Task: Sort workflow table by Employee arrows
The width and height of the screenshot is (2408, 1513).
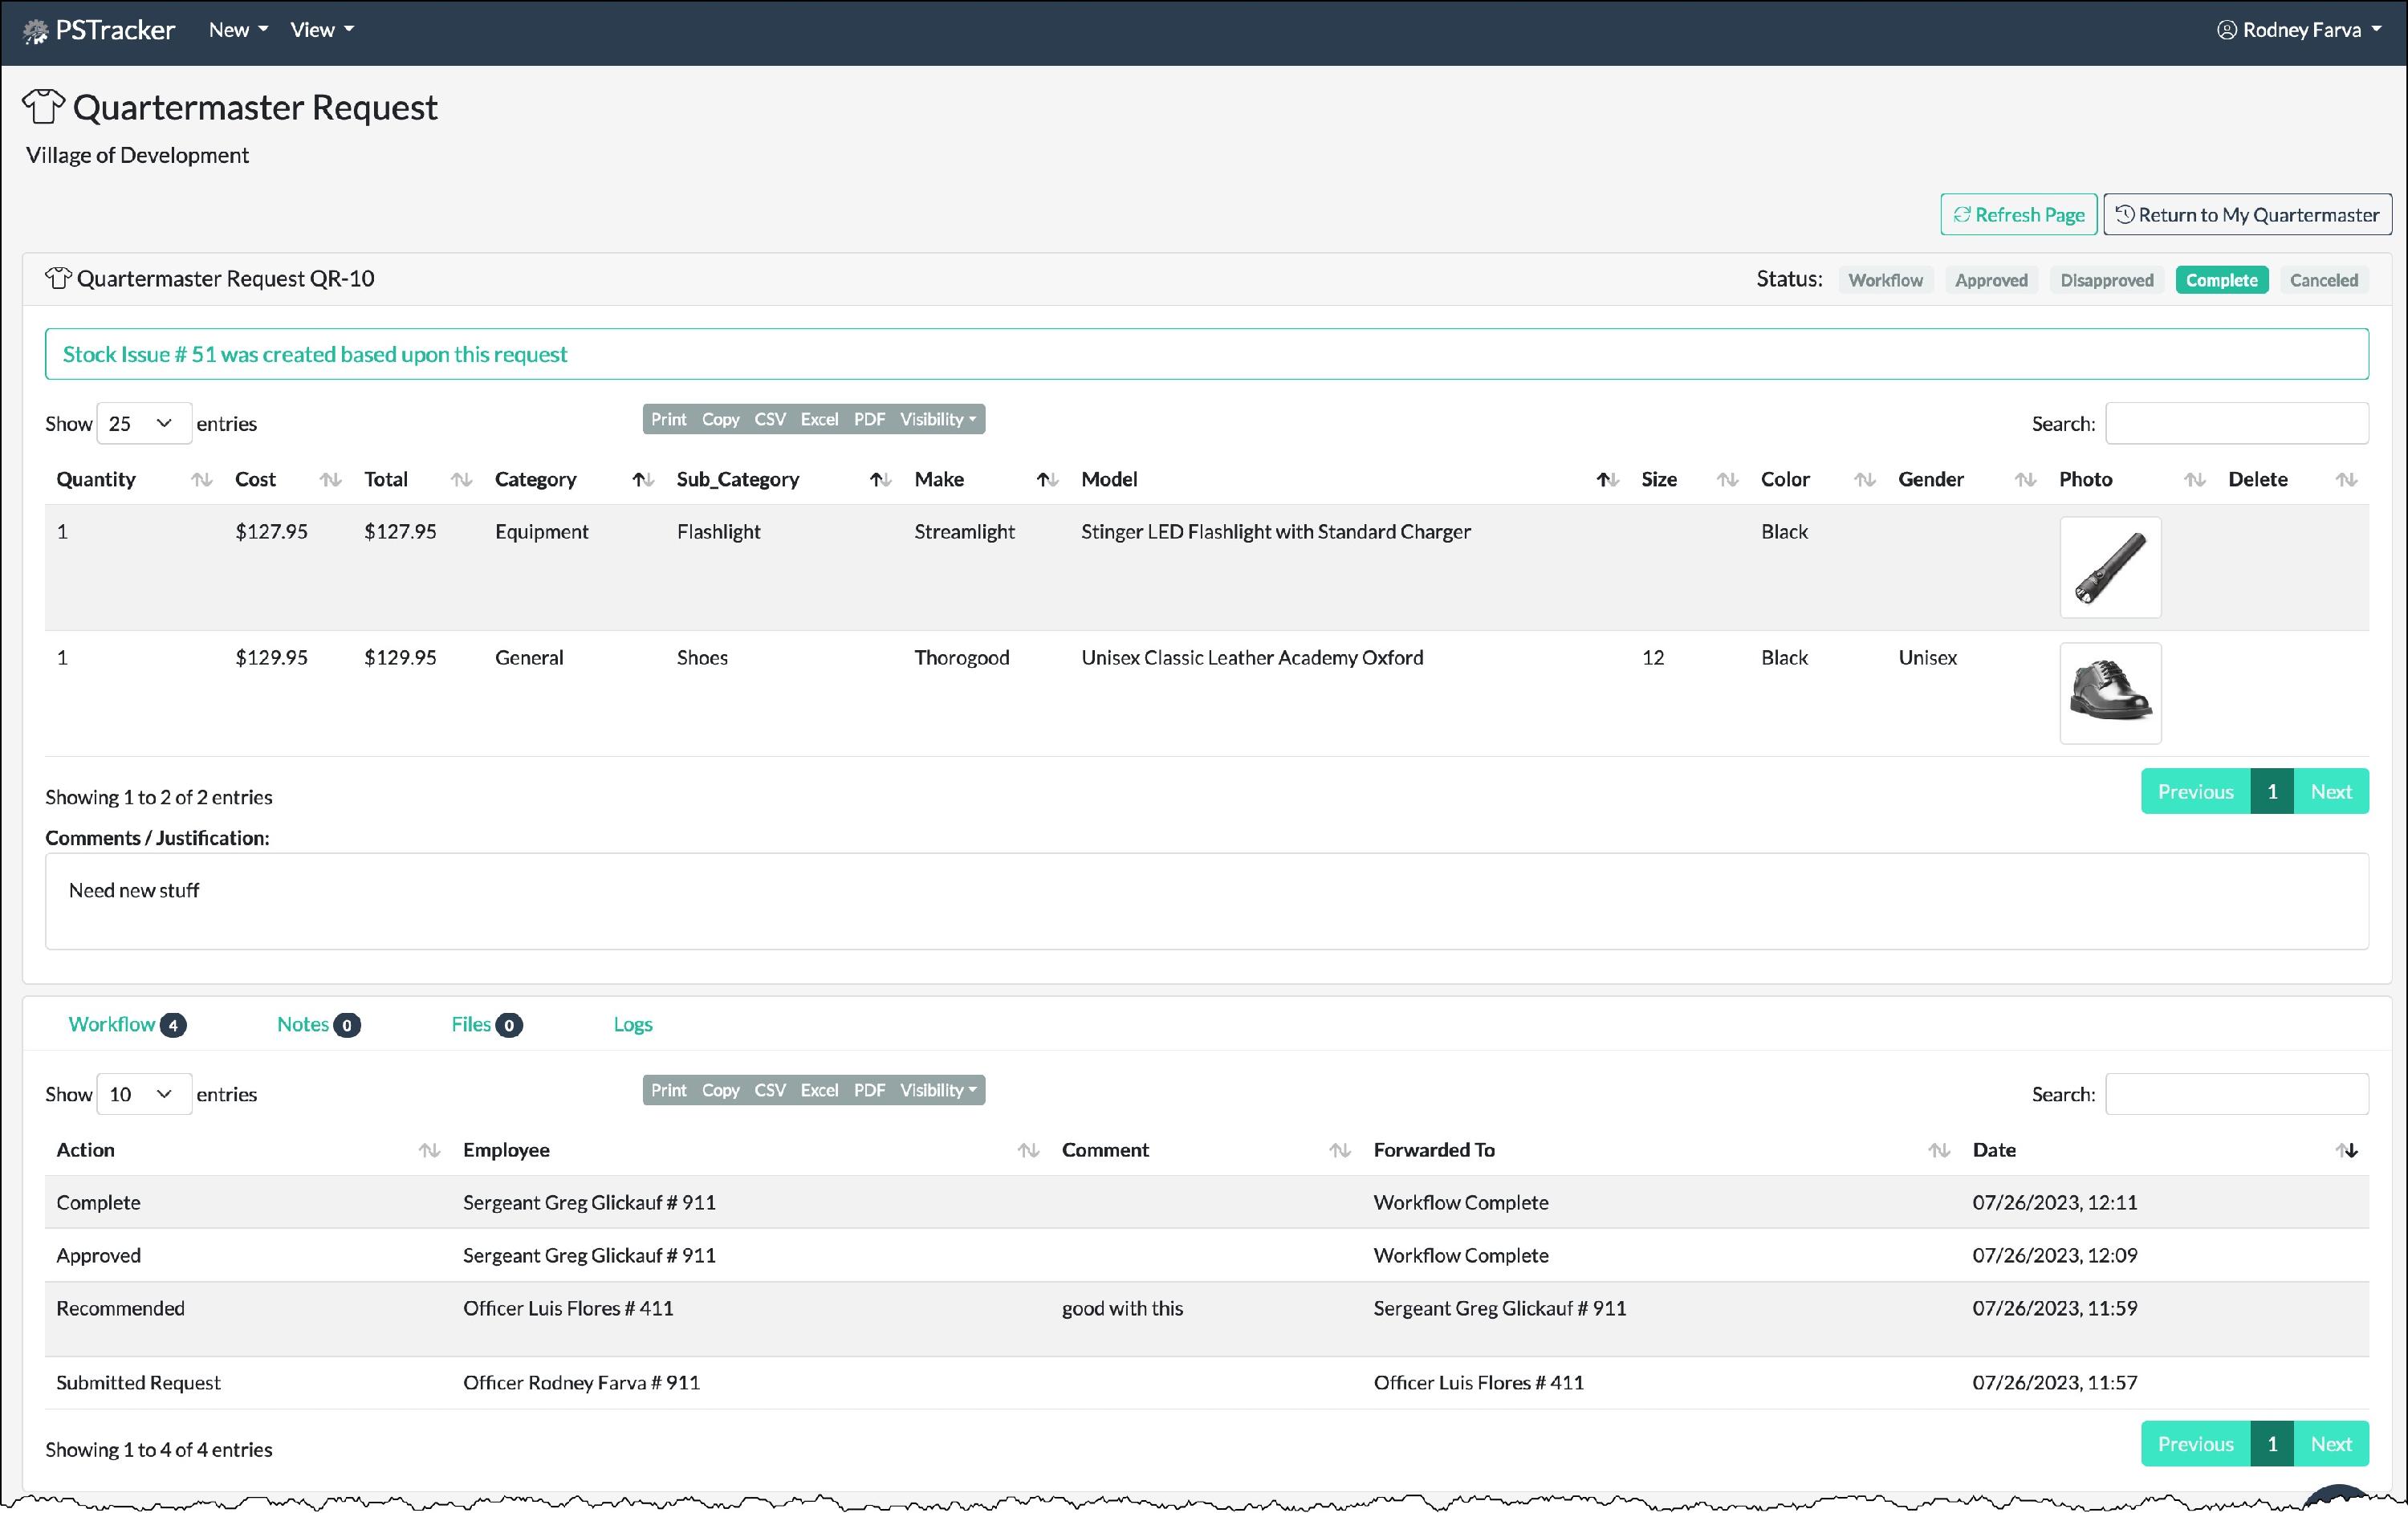Action: coord(1027,1150)
